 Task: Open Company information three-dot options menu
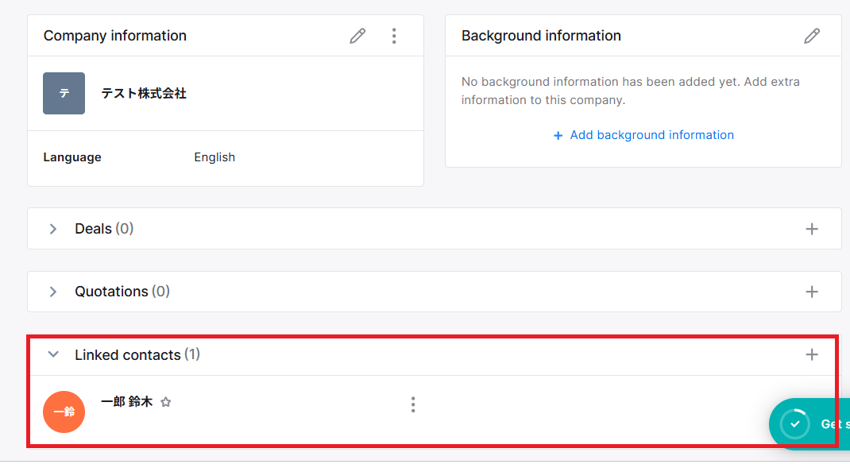(x=394, y=36)
